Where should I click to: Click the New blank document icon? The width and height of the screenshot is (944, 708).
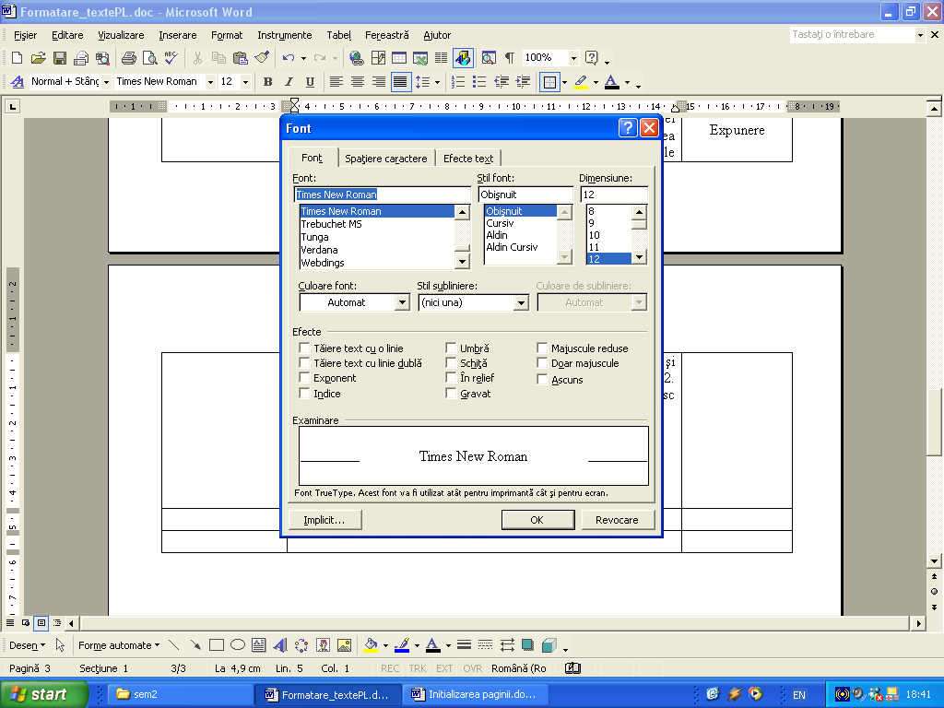17,58
